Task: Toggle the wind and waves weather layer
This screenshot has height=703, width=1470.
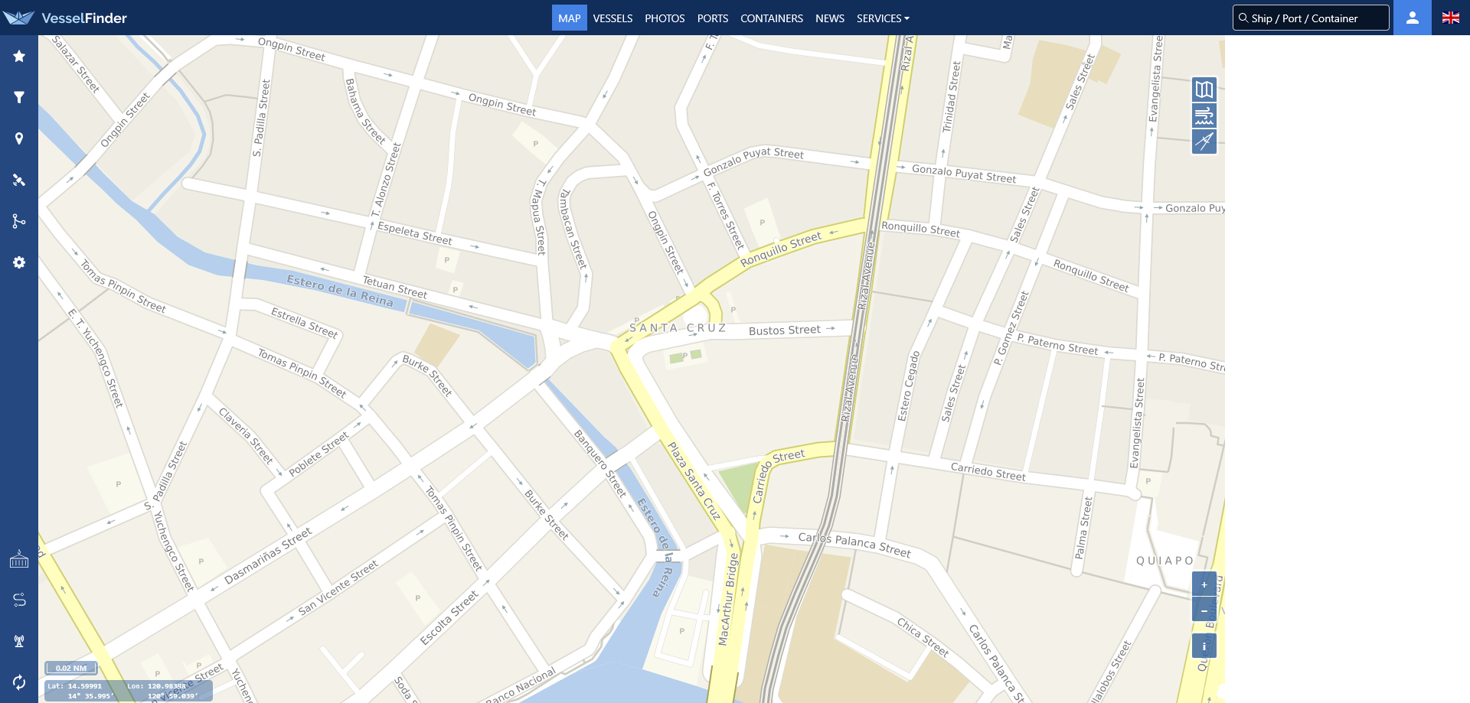Action: pos(1204,116)
